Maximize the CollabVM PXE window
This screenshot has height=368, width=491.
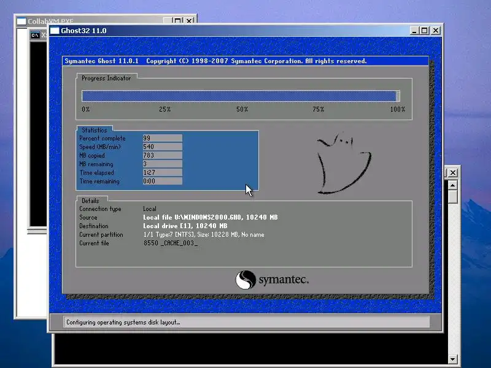pos(178,21)
